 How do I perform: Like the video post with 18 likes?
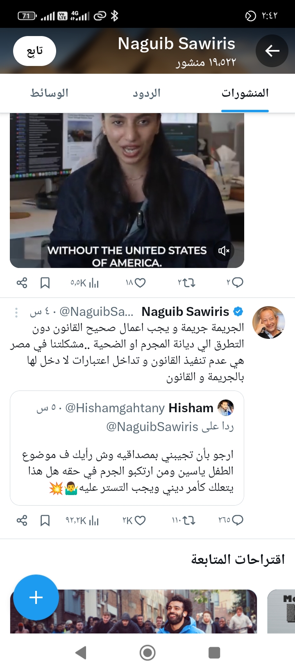coord(140,283)
